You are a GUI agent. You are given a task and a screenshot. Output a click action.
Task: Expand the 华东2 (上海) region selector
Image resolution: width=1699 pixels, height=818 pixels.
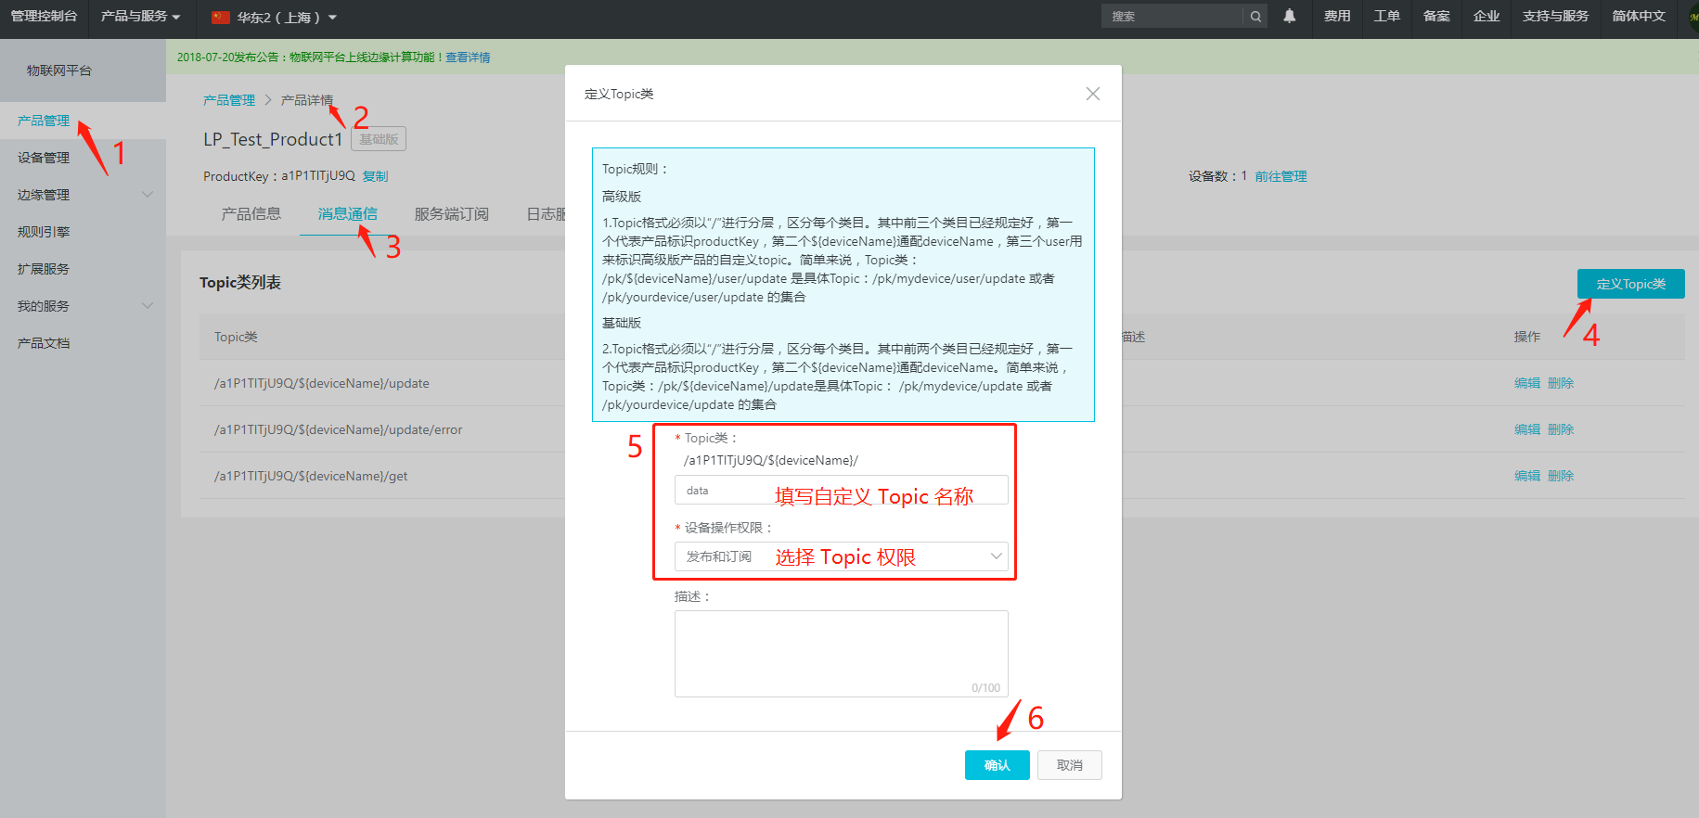click(275, 18)
